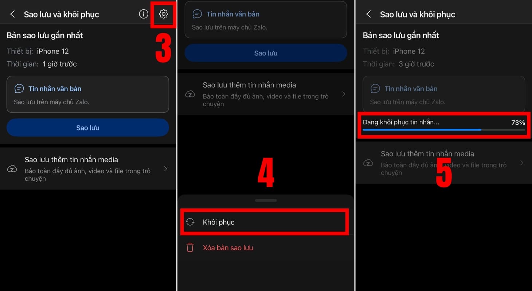Expand media backup chevron in right screen
Screen dimensions: 532x291
[x=522, y=163]
